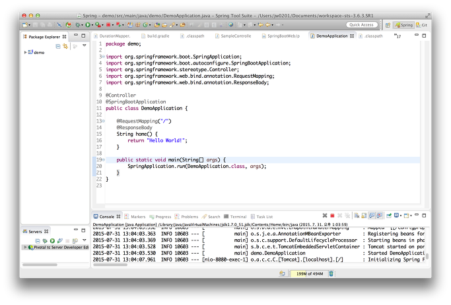Collapse the home method fold on line 13
The image size is (451, 305).
click(x=104, y=121)
